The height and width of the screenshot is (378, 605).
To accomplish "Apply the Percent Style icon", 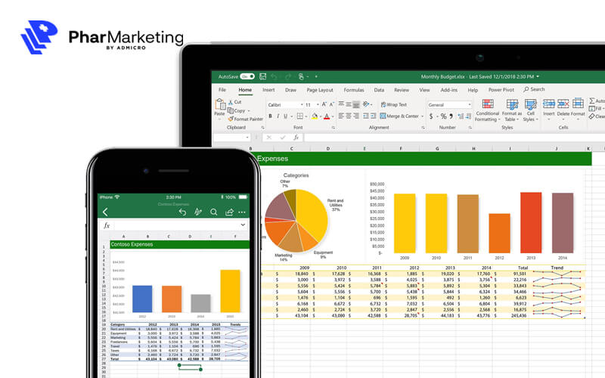I will pyautogui.click(x=443, y=116).
